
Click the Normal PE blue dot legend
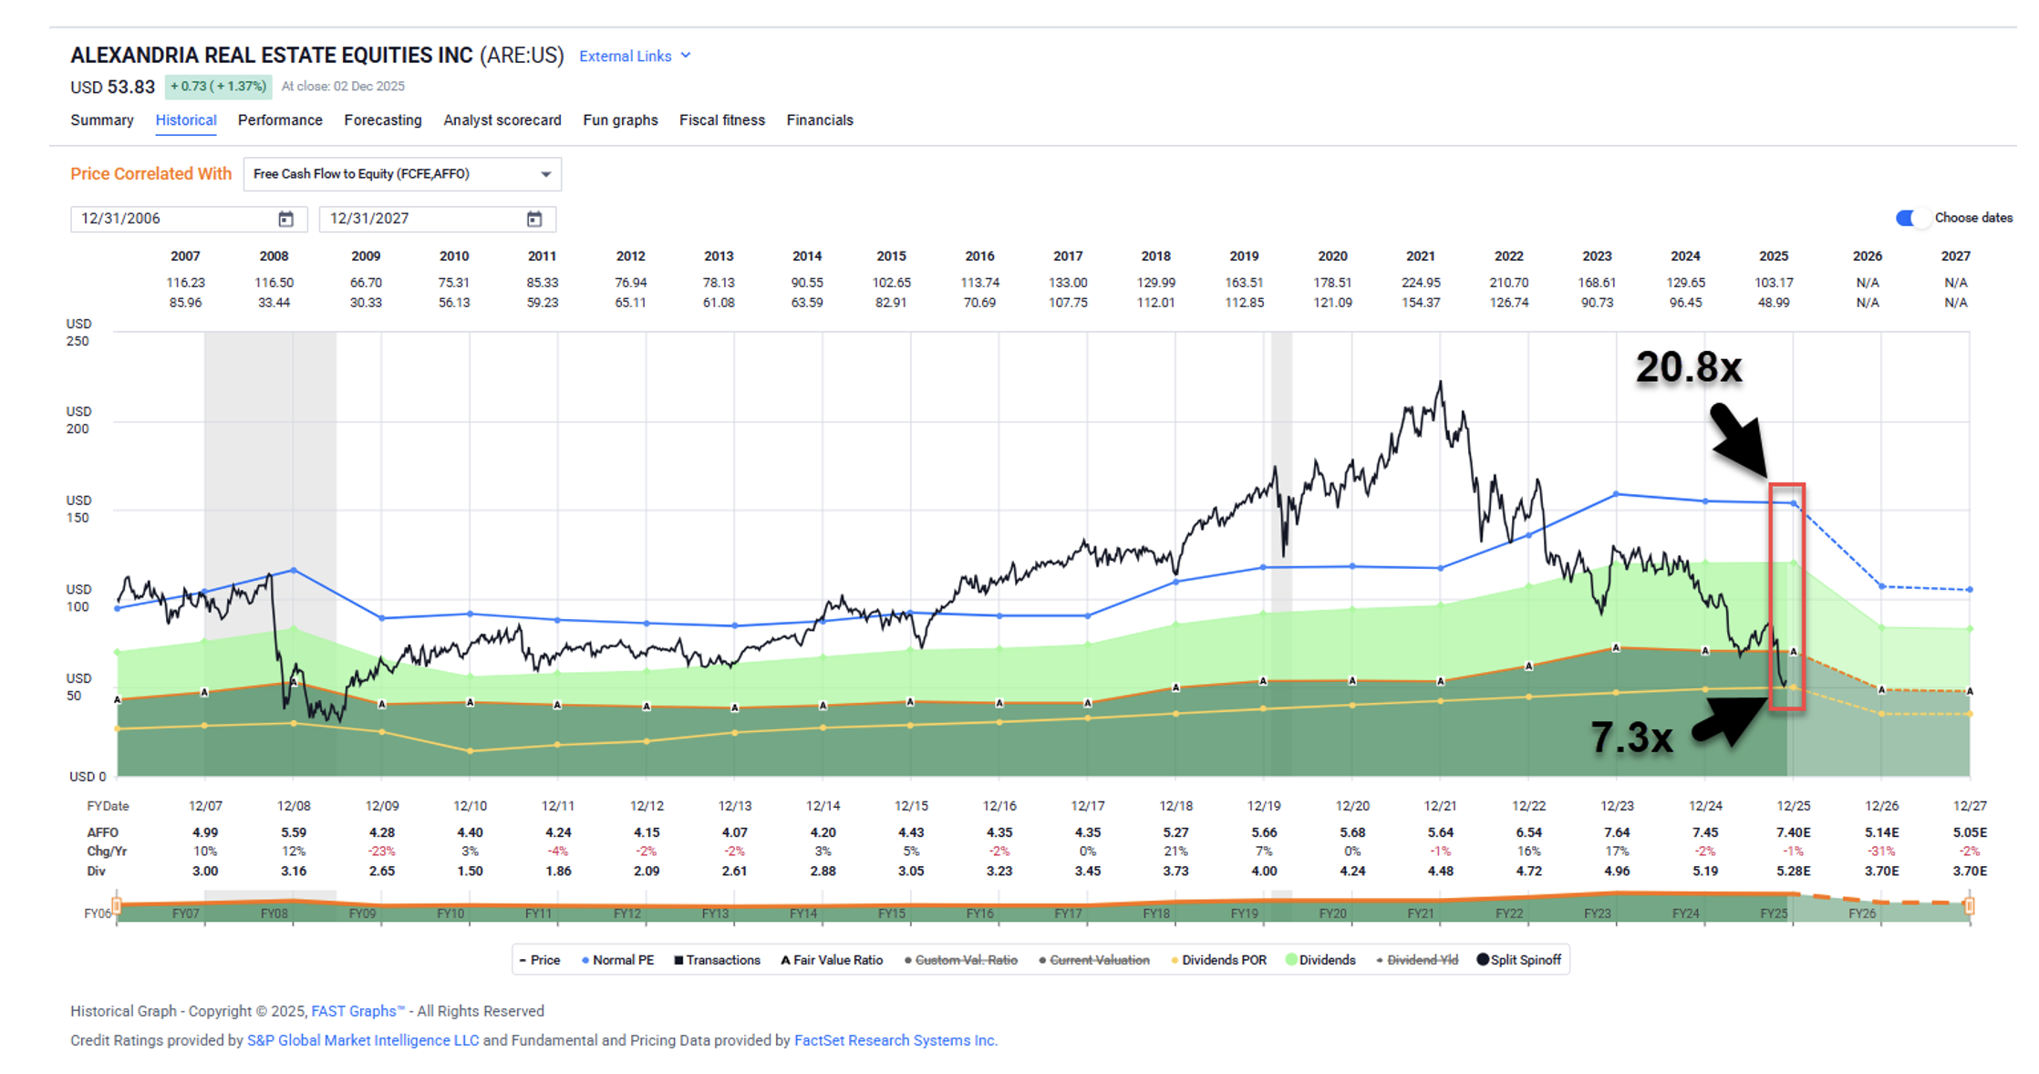click(x=585, y=960)
